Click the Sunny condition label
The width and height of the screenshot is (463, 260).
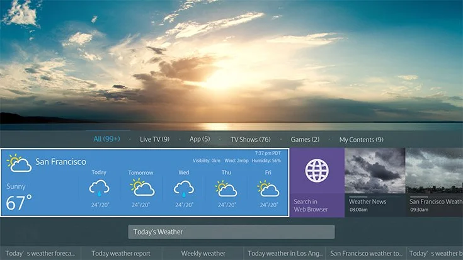coord(16,186)
